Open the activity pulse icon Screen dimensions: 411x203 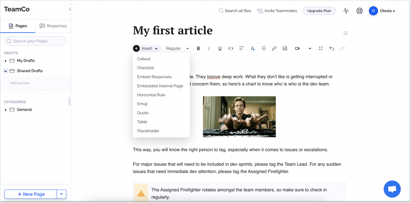click(x=346, y=11)
